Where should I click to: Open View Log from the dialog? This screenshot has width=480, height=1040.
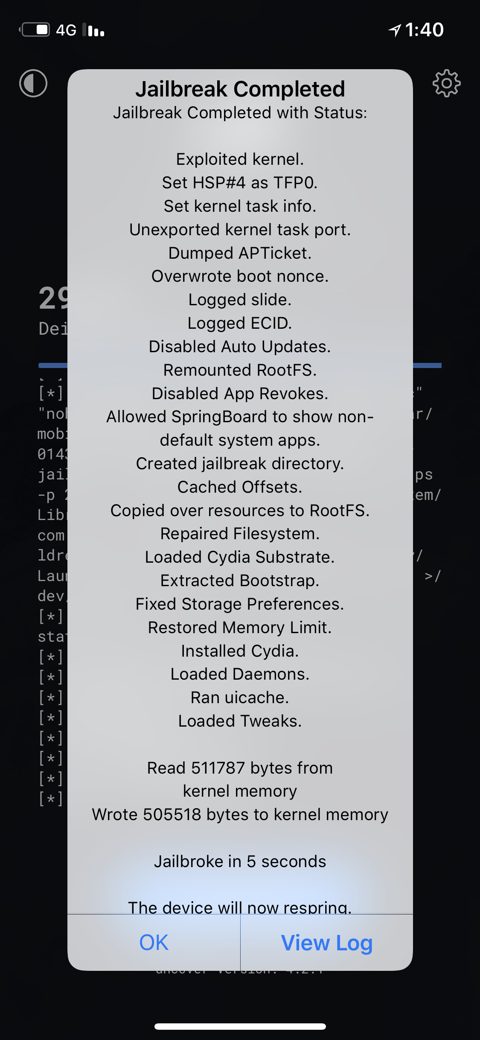click(327, 942)
